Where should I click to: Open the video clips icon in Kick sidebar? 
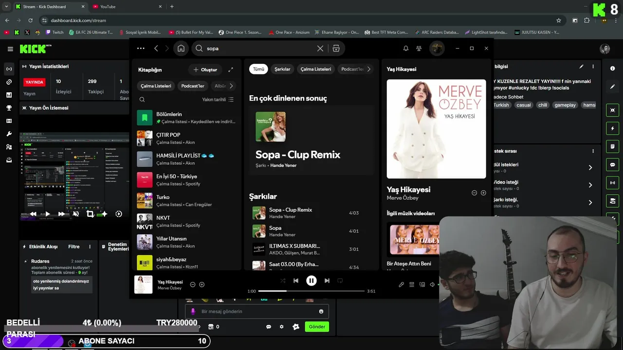pyautogui.click(x=9, y=121)
